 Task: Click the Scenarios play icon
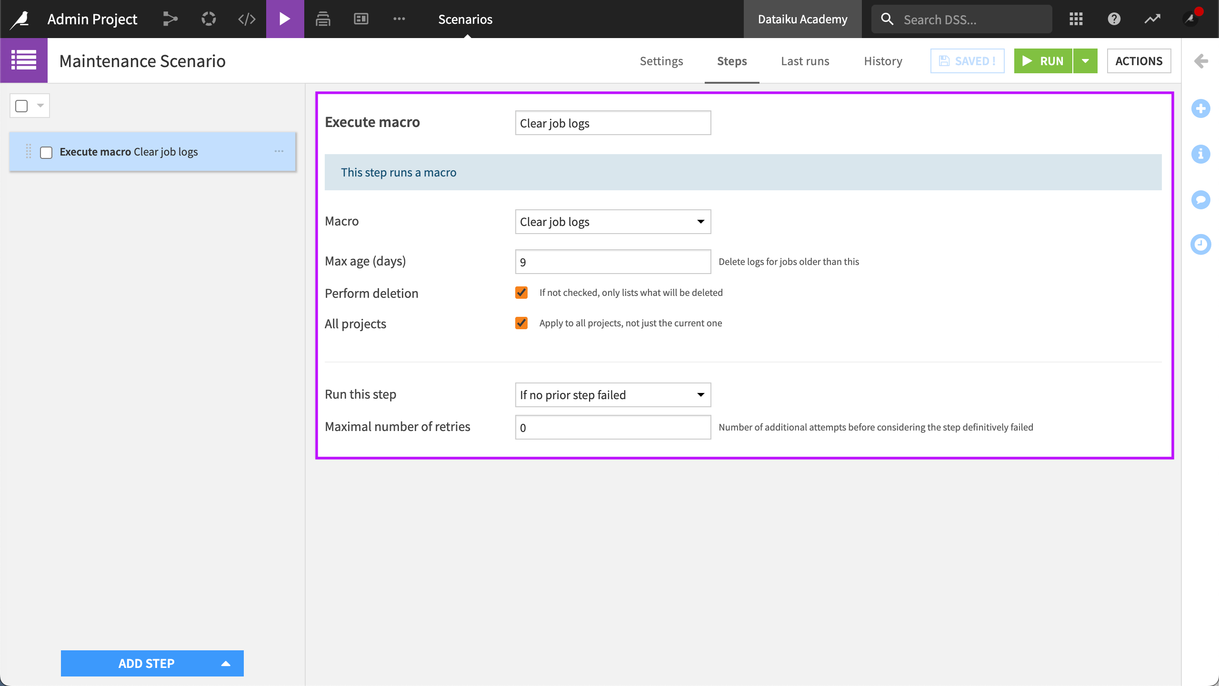285,19
